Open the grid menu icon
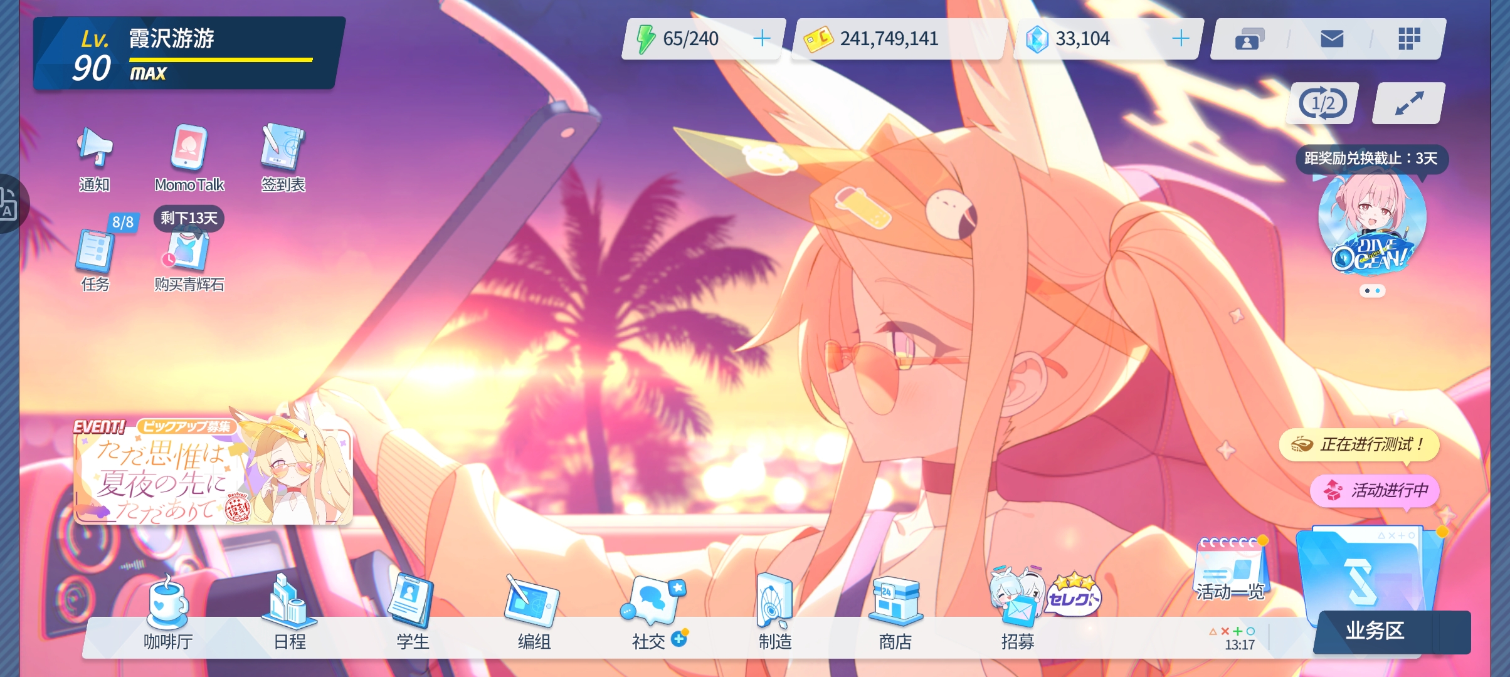The image size is (1510, 677). coord(1408,39)
